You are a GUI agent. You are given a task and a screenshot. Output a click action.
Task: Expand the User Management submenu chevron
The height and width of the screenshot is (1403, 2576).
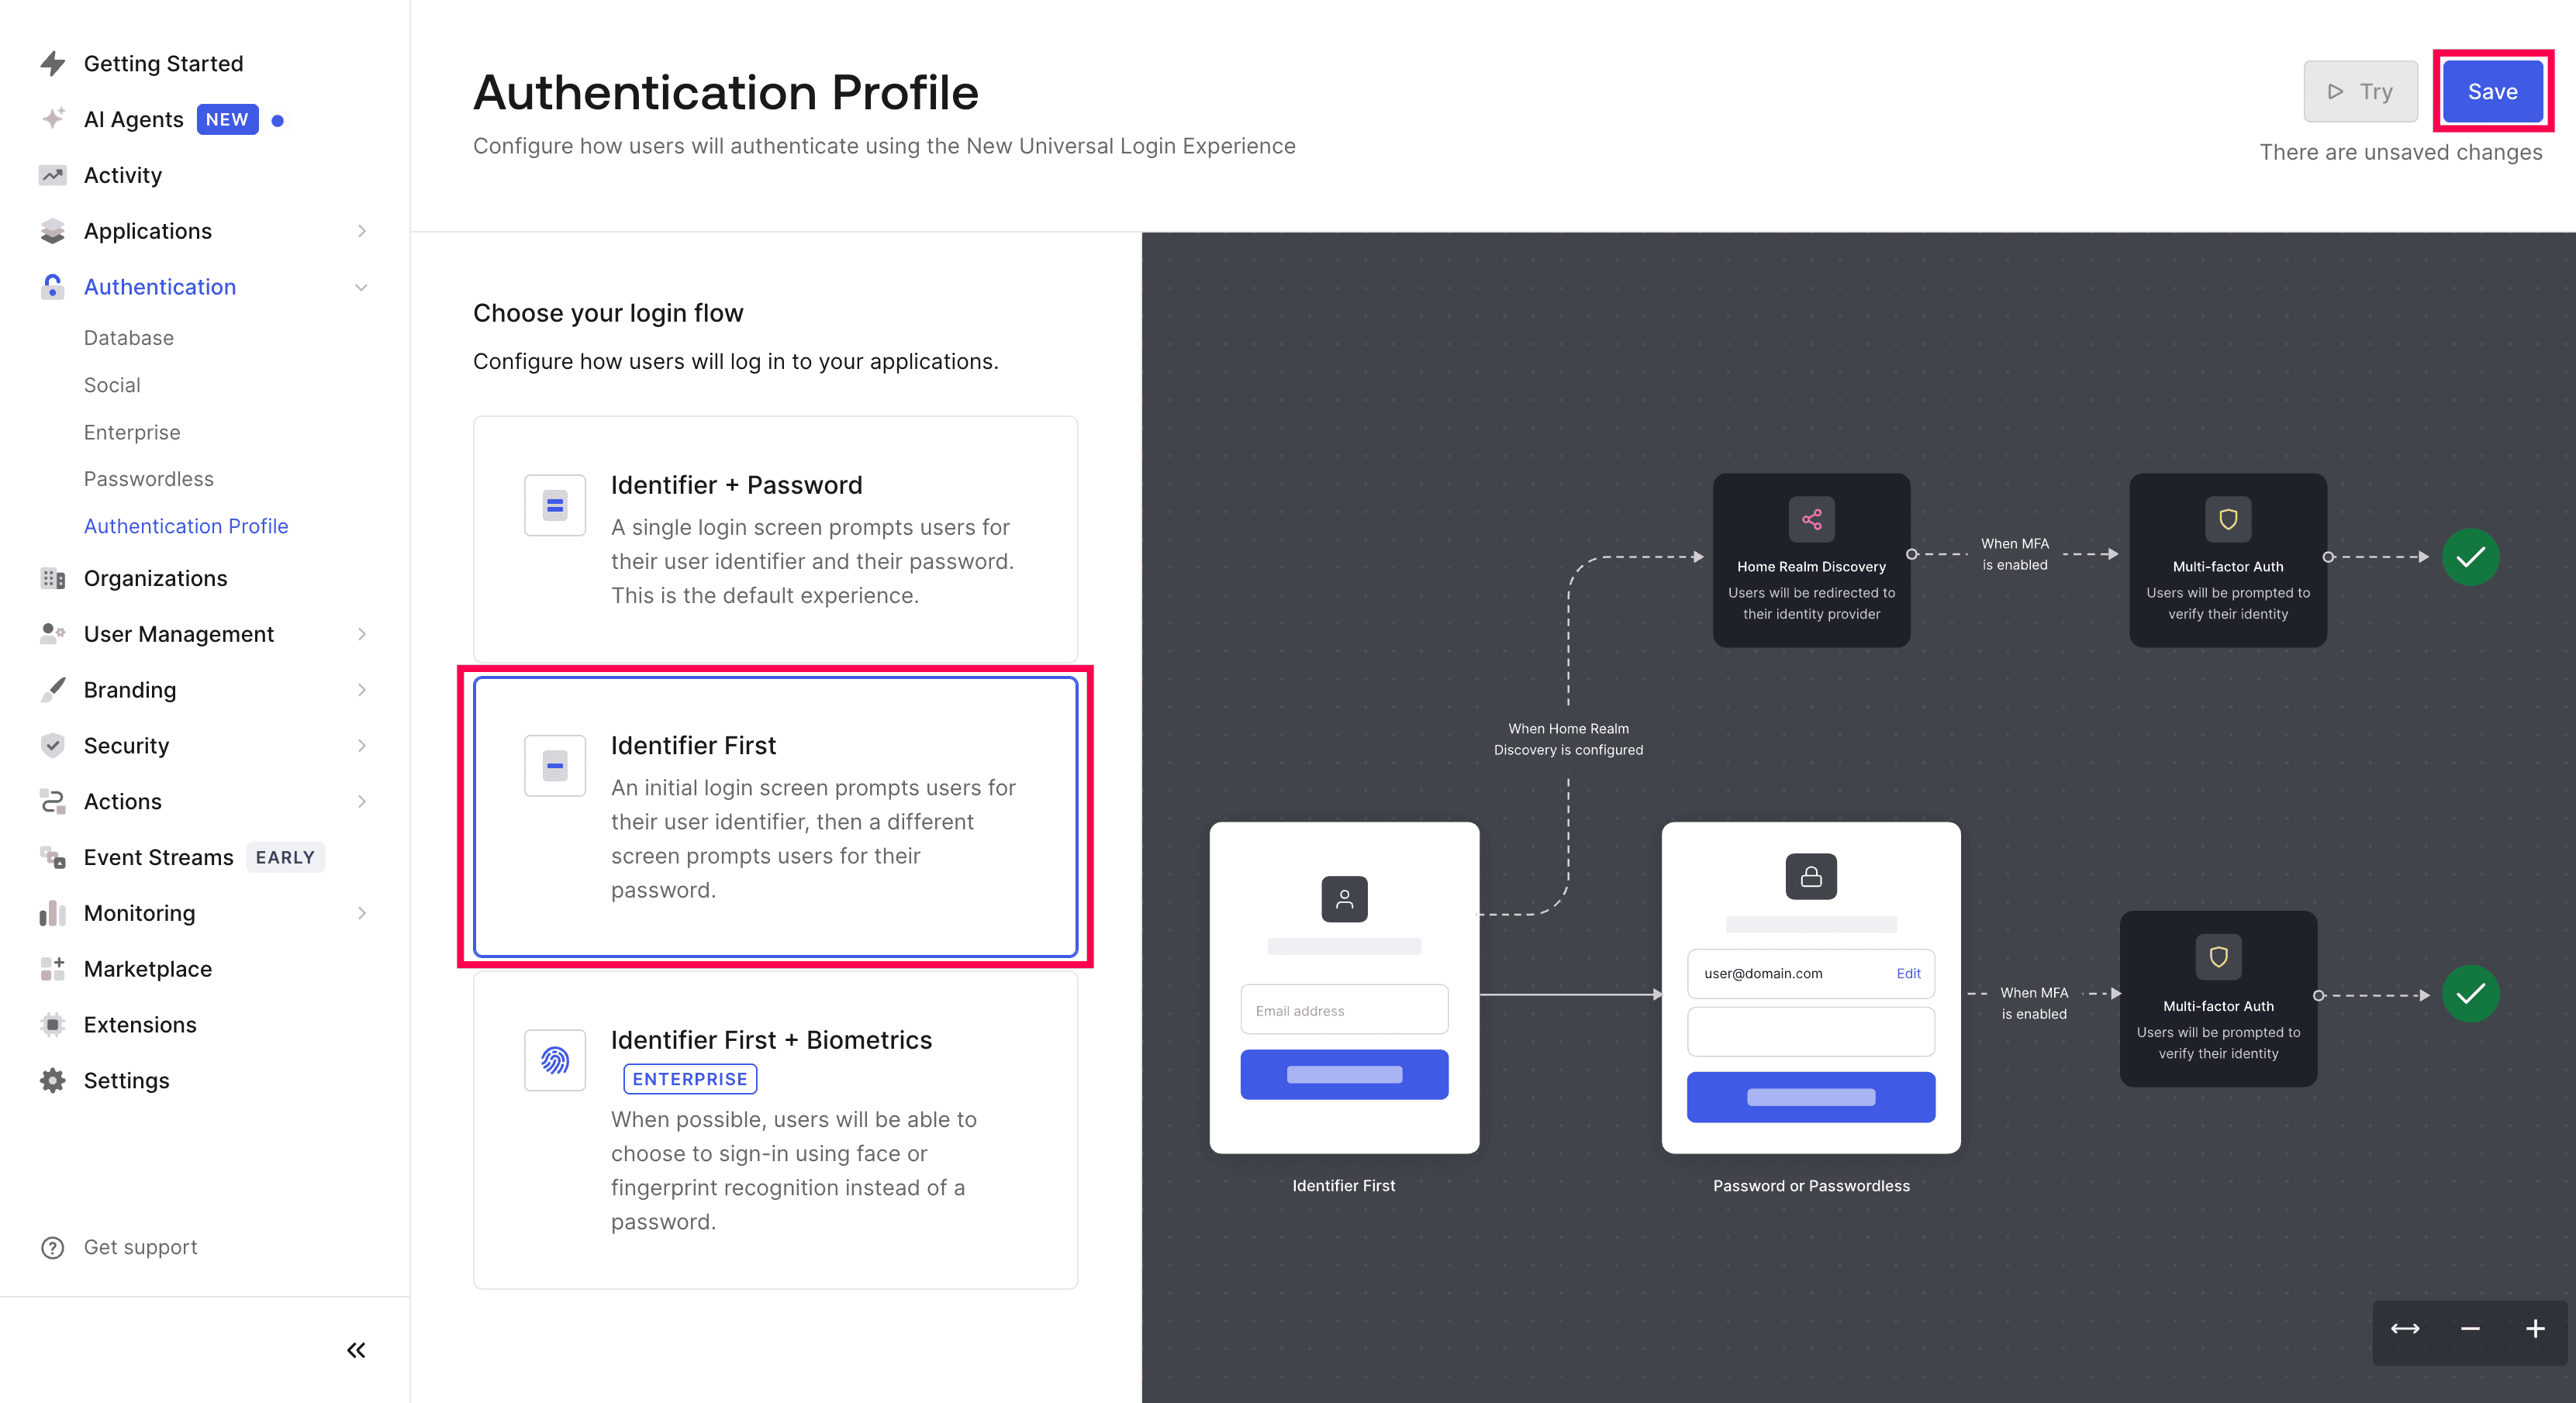tap(361, 635)
